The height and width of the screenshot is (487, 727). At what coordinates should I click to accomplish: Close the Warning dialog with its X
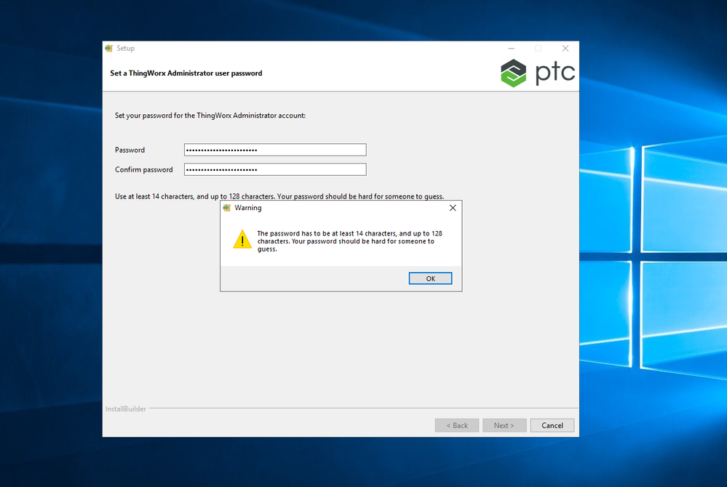(x=452, y=207)
